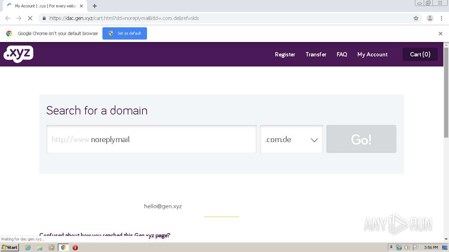
Task: Open the media player taskbar icon
Action: pyautogui.click(x=52, y=247)
